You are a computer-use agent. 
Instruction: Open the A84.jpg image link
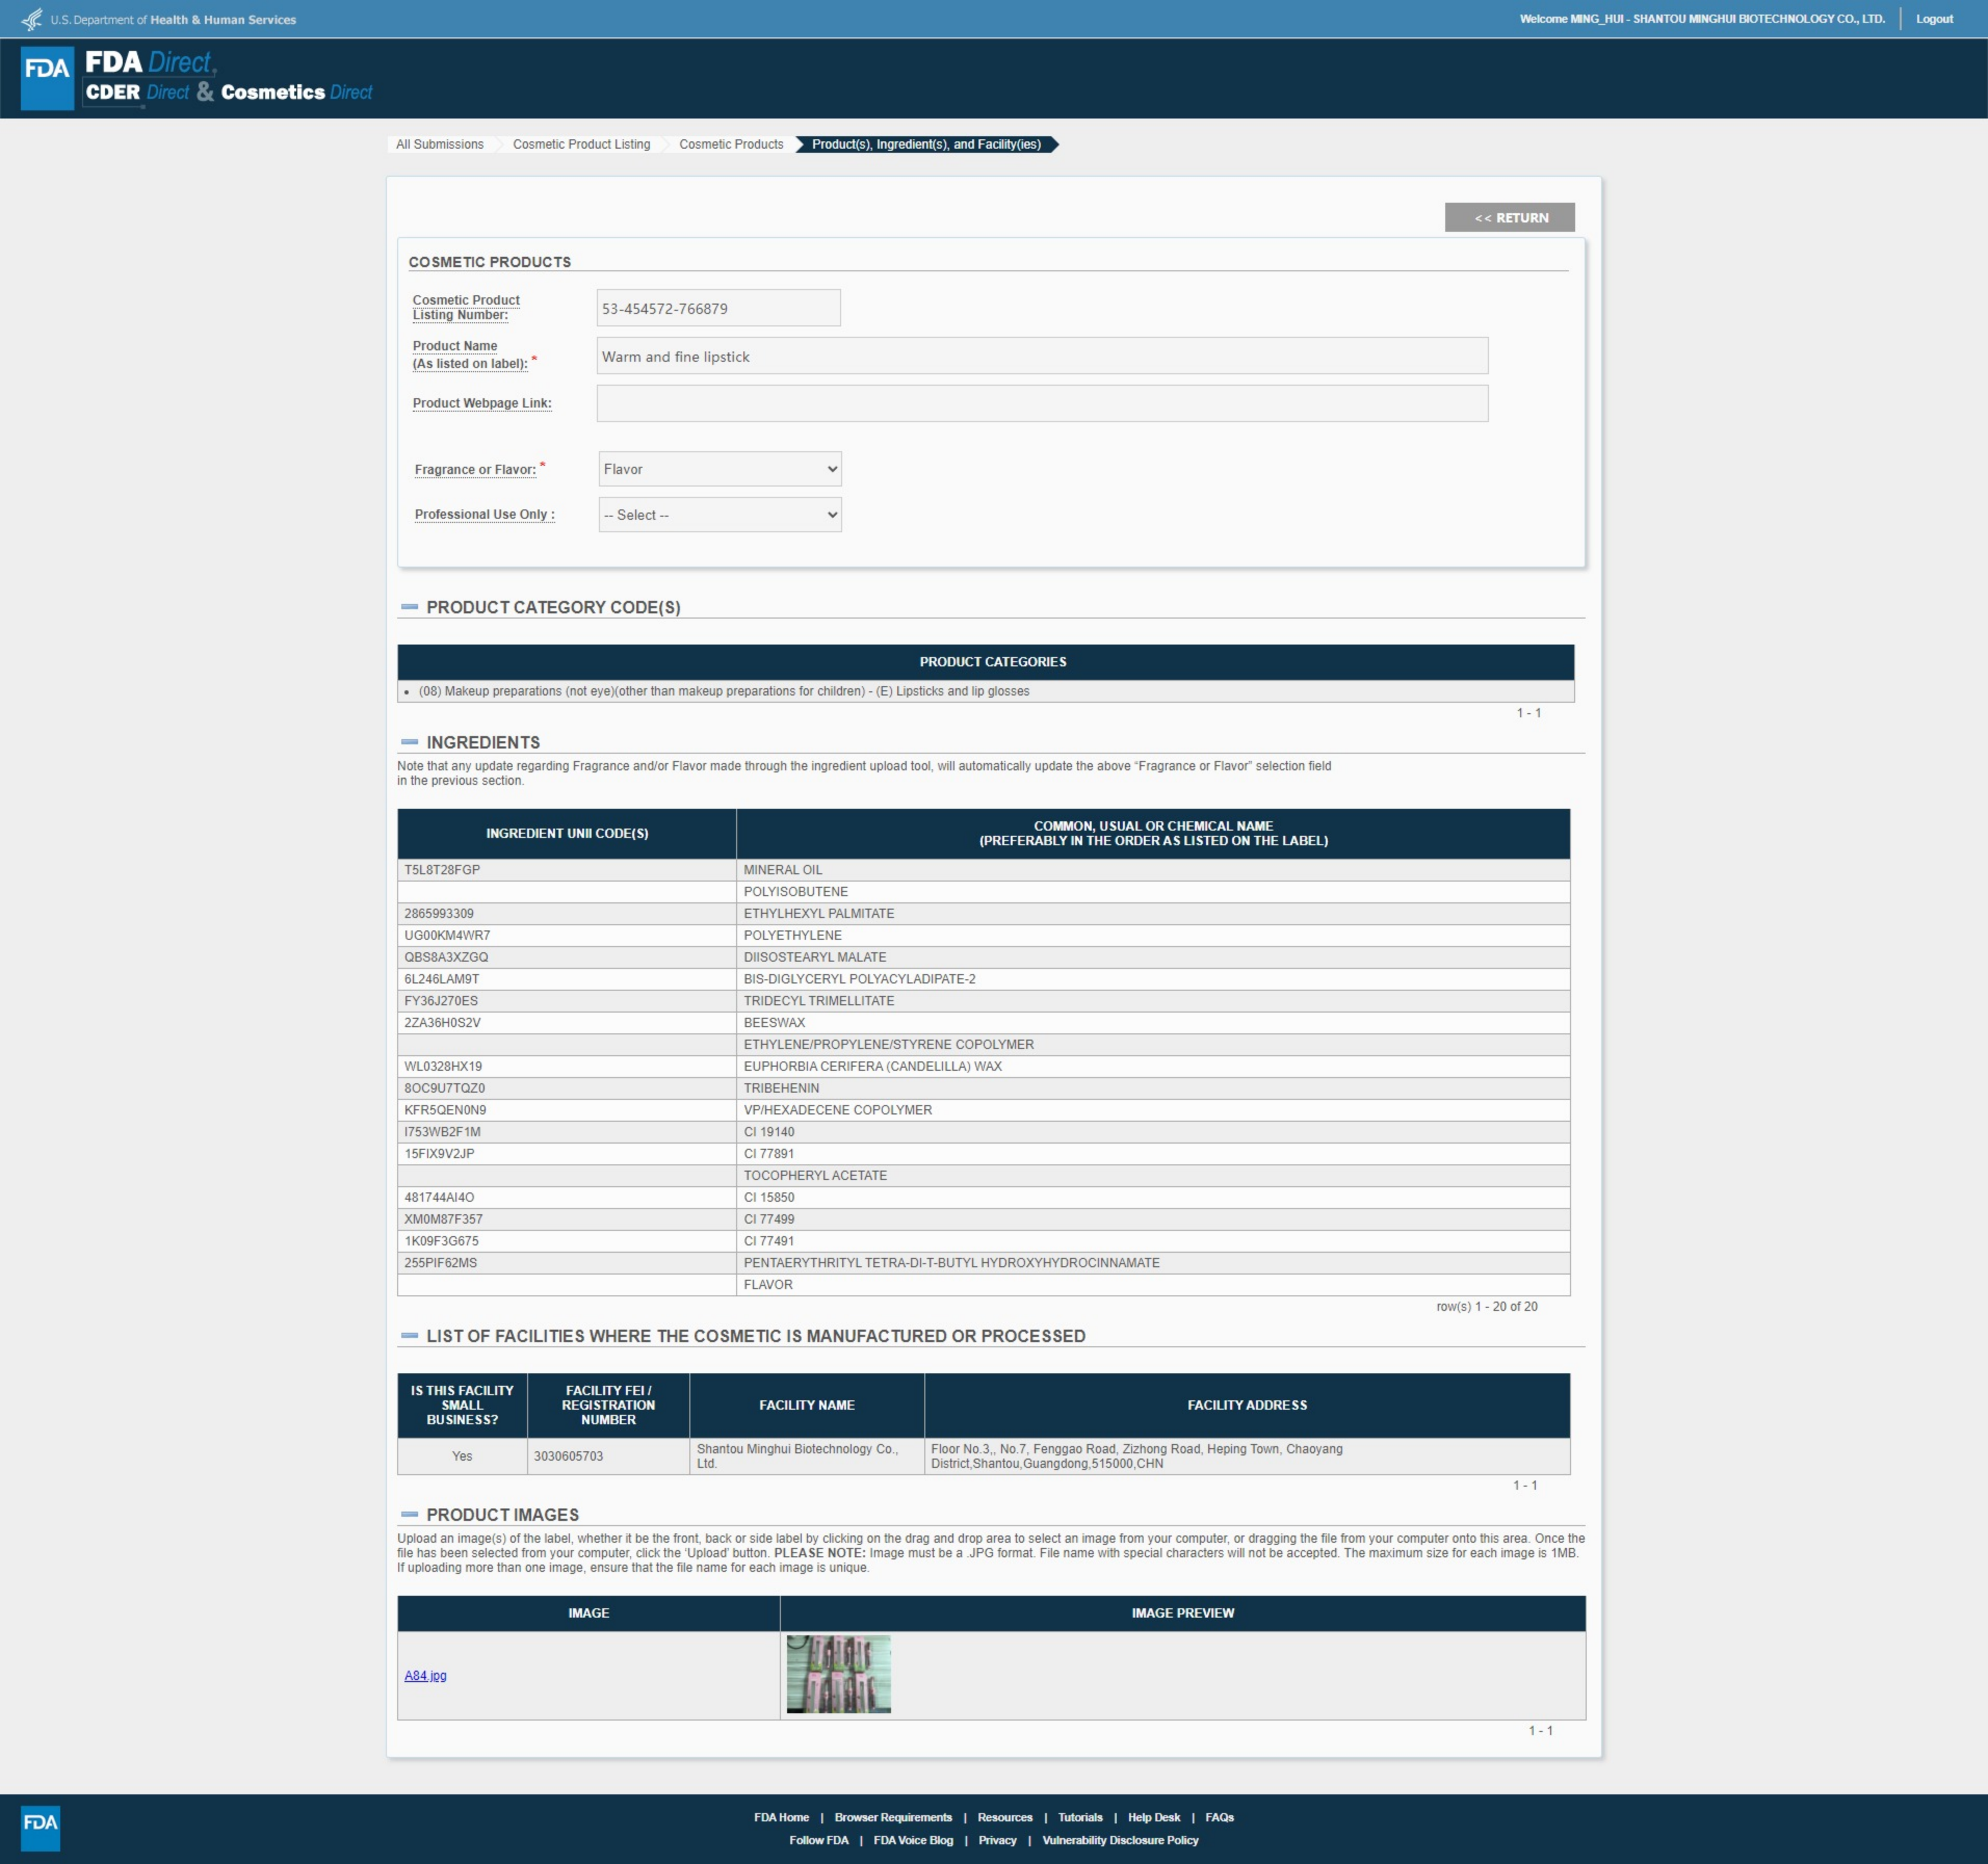425,1675
